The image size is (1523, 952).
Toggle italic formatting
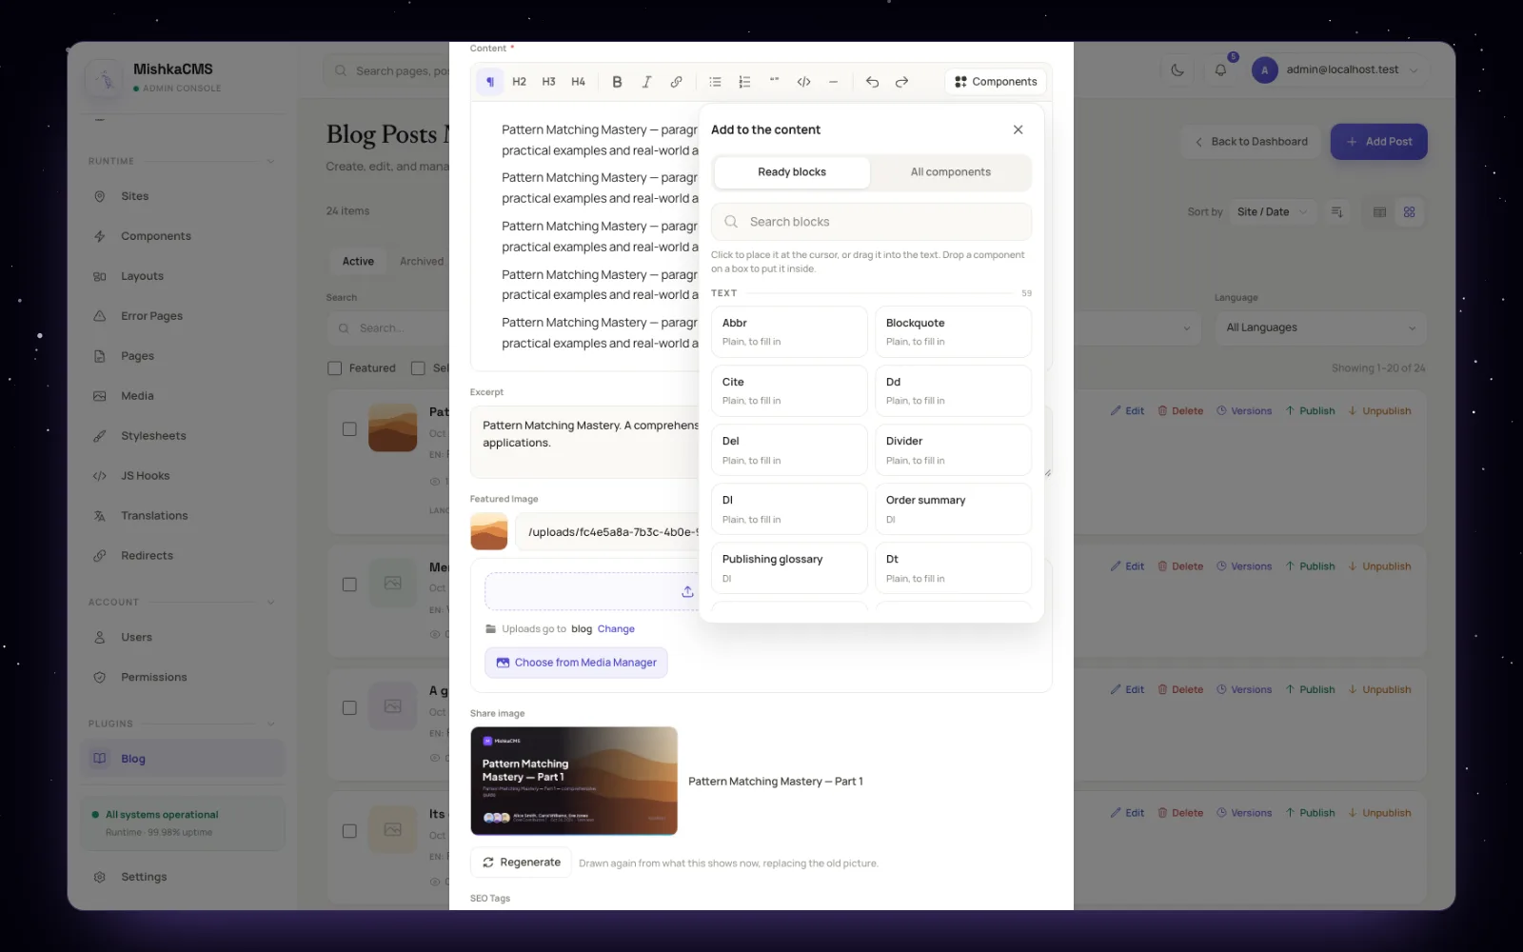[x=646, y=82]
